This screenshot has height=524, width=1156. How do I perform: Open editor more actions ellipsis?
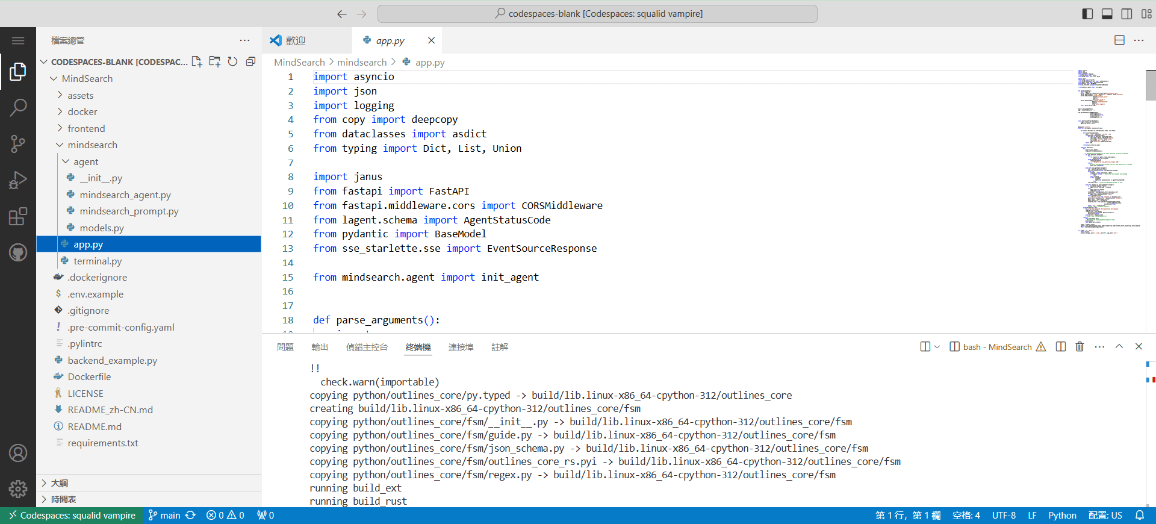(x=1139, y=40)
